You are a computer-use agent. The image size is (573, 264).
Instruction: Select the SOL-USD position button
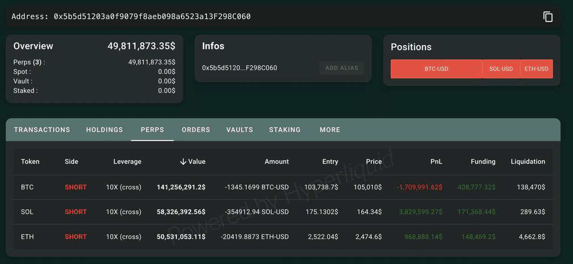pyautogui.click(x=501, y=69)
